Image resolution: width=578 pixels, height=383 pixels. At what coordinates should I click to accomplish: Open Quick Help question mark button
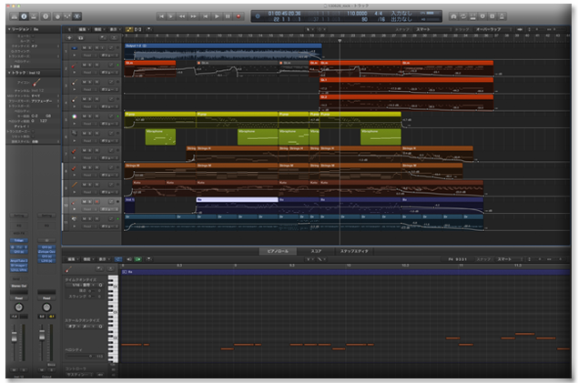[46, 16]
